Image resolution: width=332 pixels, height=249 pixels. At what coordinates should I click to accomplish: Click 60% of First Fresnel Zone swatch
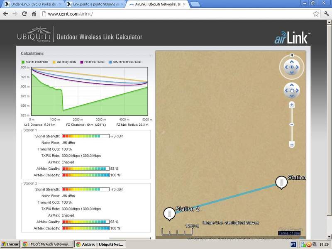coord(110,62)
